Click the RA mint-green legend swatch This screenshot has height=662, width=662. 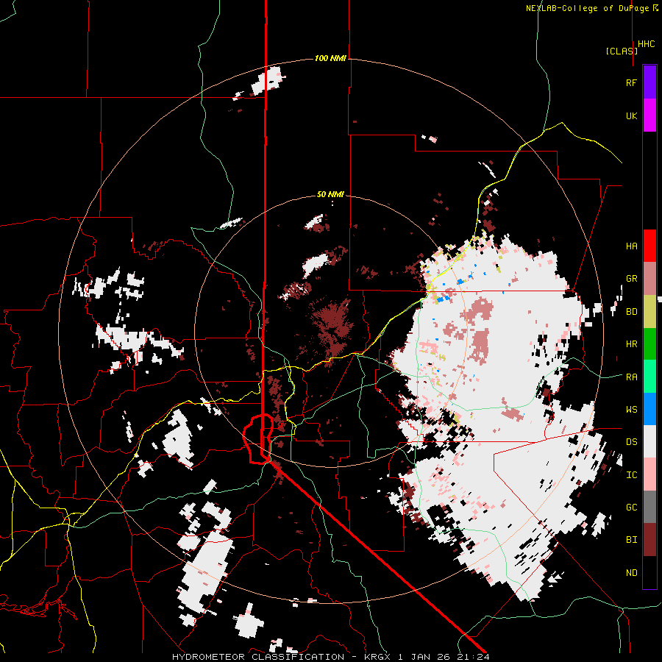click(x=649, y=377)
